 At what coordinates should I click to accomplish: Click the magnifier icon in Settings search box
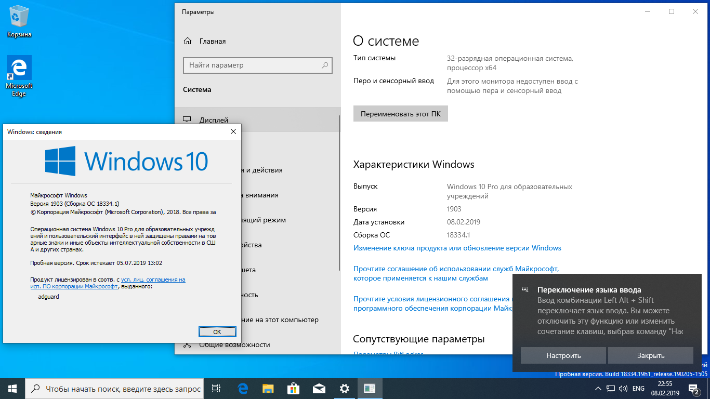(325, 65)
